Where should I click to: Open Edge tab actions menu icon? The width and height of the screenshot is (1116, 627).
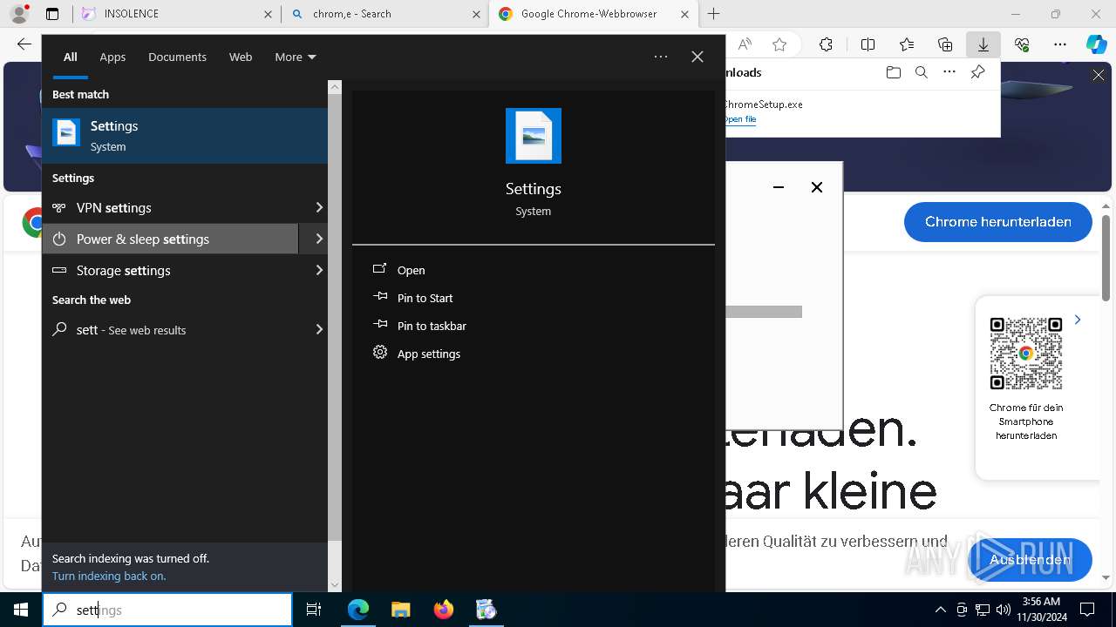tap(52, 14)
